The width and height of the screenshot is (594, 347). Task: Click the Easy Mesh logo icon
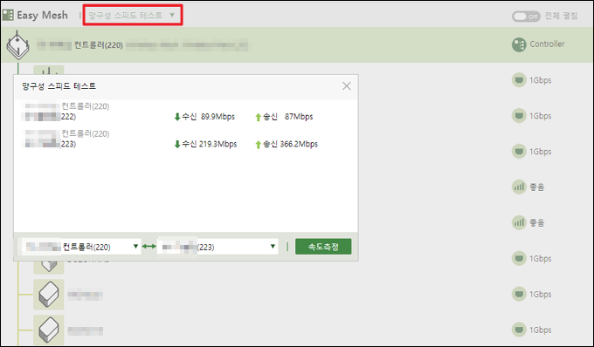click(x=8, y=15)
